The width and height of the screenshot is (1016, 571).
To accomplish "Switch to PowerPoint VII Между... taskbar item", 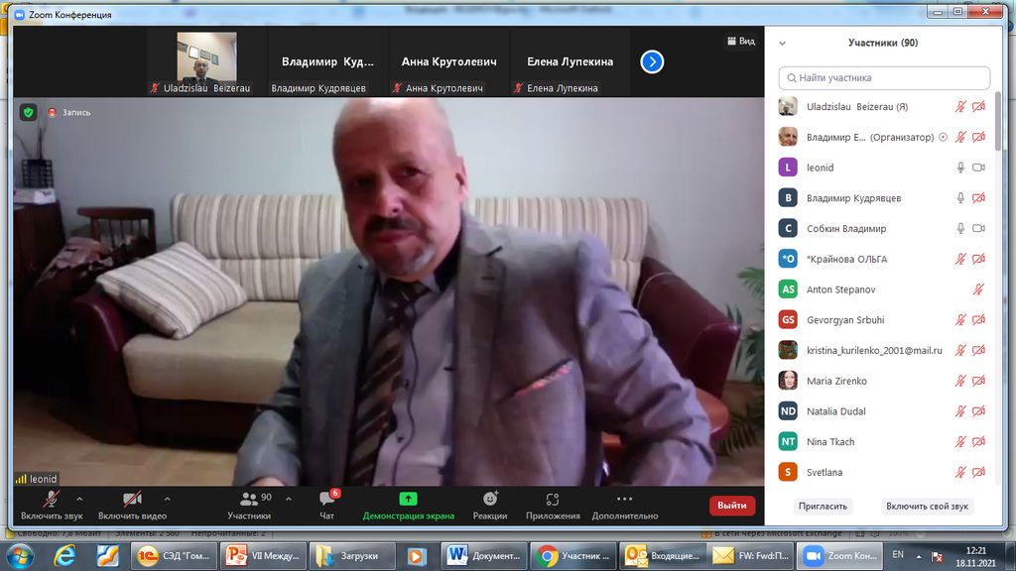I will pyautogui.click(x=263, y=556).
